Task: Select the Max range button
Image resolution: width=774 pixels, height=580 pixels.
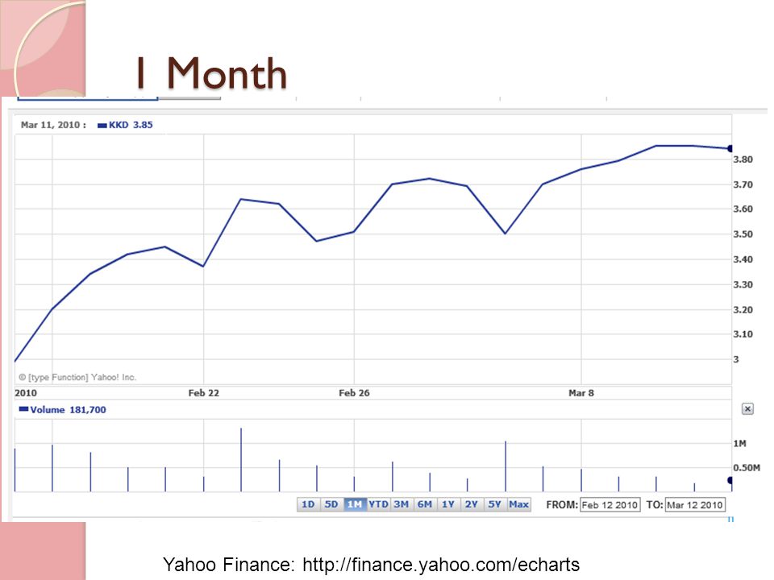Action: coord(518,504)
